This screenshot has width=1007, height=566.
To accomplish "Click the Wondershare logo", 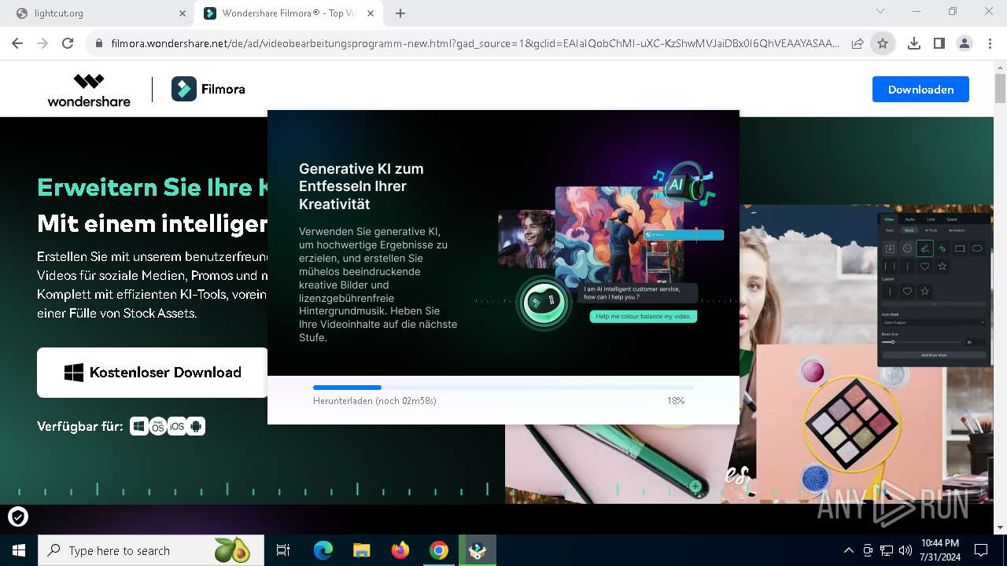I will click(89, 90).
